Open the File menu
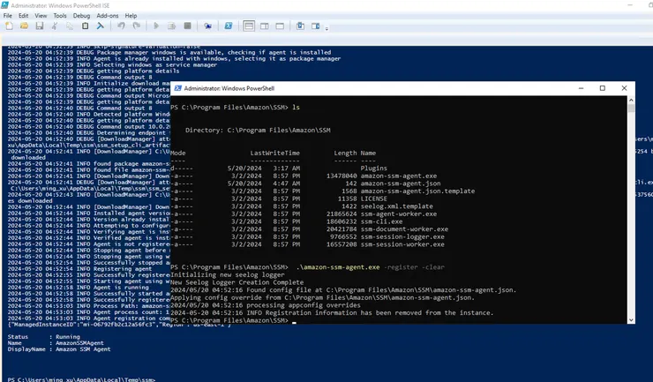653x382 pixels. 7,15
